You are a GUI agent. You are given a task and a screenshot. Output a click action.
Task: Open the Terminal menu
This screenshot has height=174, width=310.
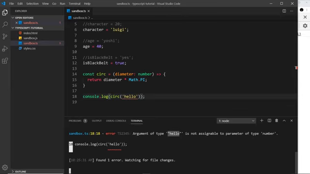pyautogui.click(x=75, y=3)
